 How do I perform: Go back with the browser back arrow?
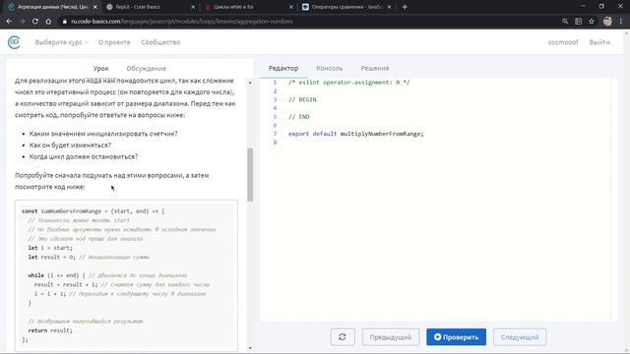[9, 22]
